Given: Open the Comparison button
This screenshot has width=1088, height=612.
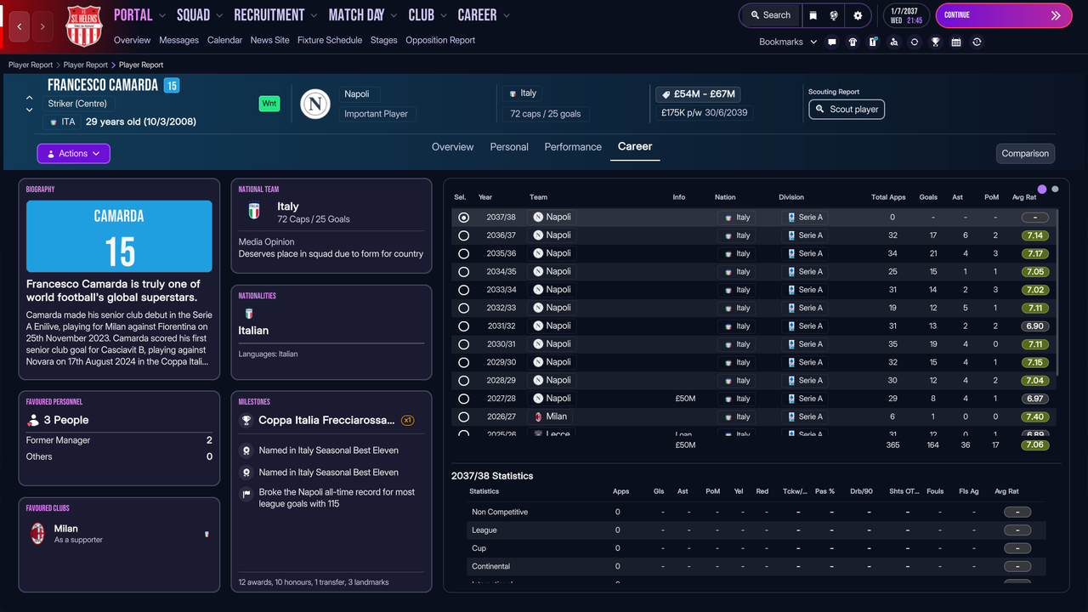Looking at the screenshot, I should click(x=1025, y=154).
